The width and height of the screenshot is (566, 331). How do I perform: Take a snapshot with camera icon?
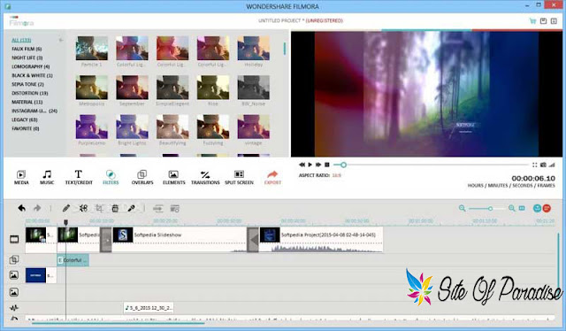tap(543, 165)
